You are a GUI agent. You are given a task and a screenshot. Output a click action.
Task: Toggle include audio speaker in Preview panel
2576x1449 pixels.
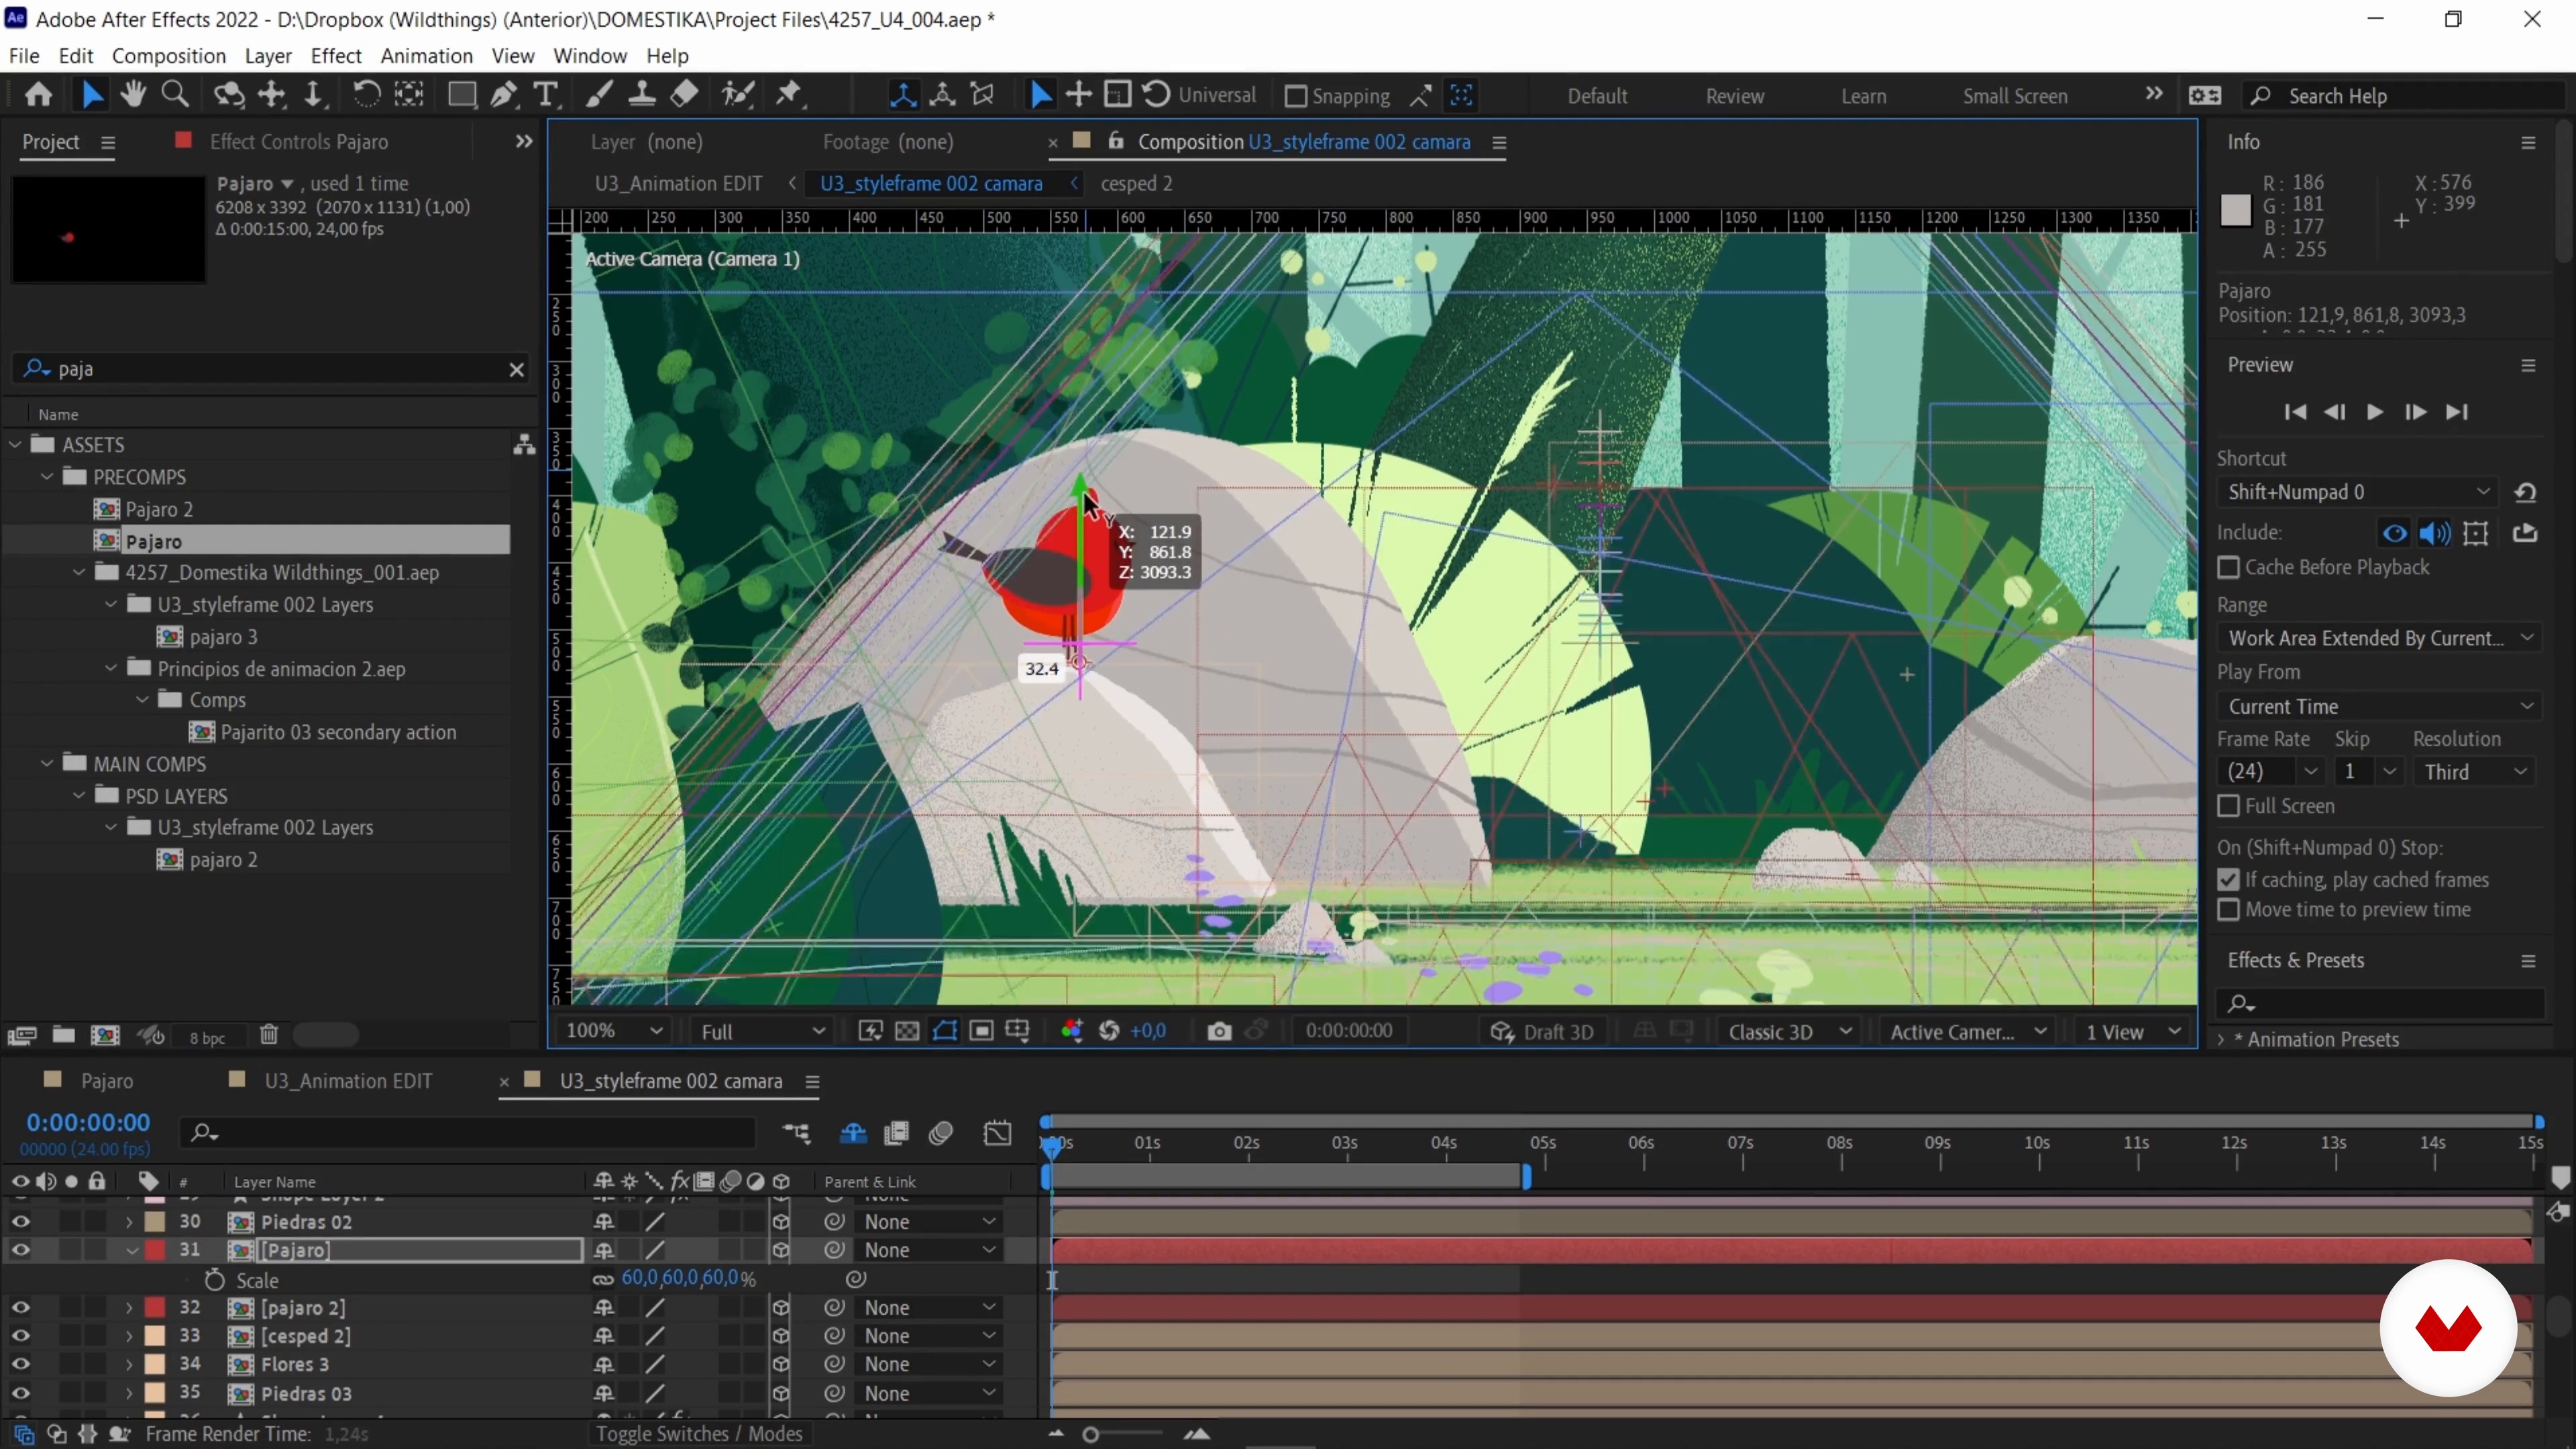point(2435,533)
